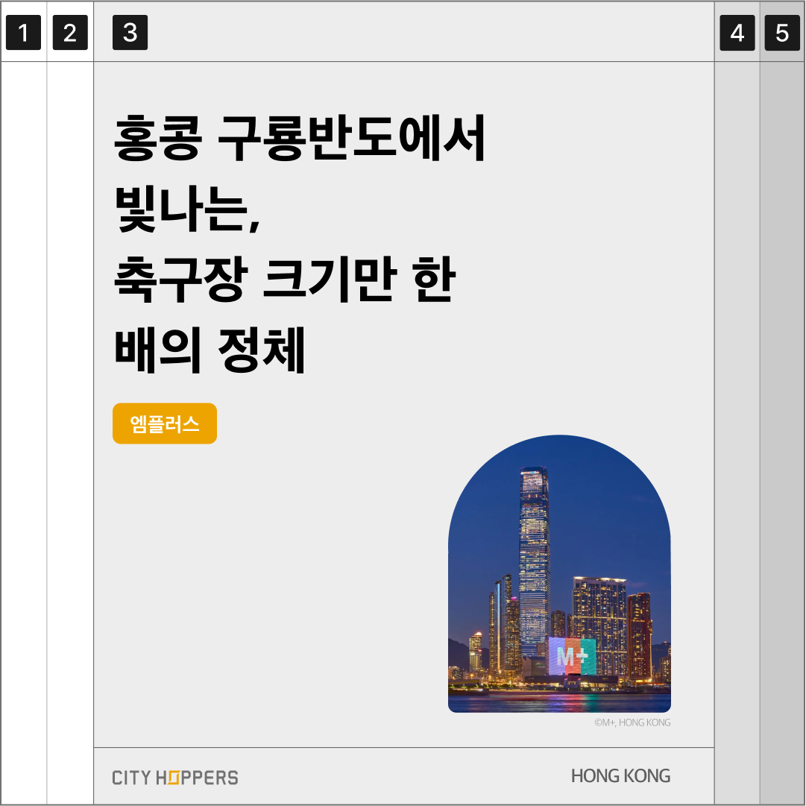Open the M+ Hong Kong skyline photo
The image size is (806, 806).
(559, 573)
